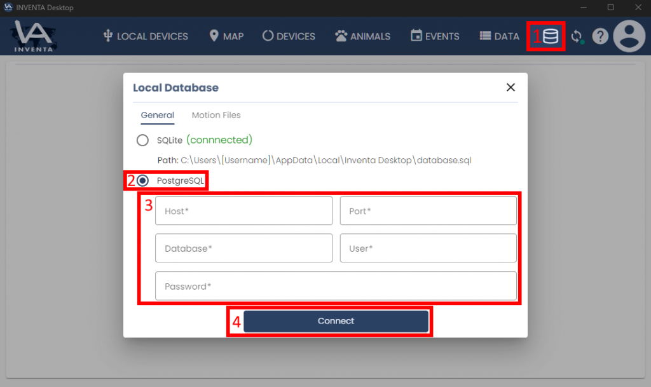Viewport: 651px width, 387px height.
Task: Switch to the General tab
Action: tap(158, 115)
